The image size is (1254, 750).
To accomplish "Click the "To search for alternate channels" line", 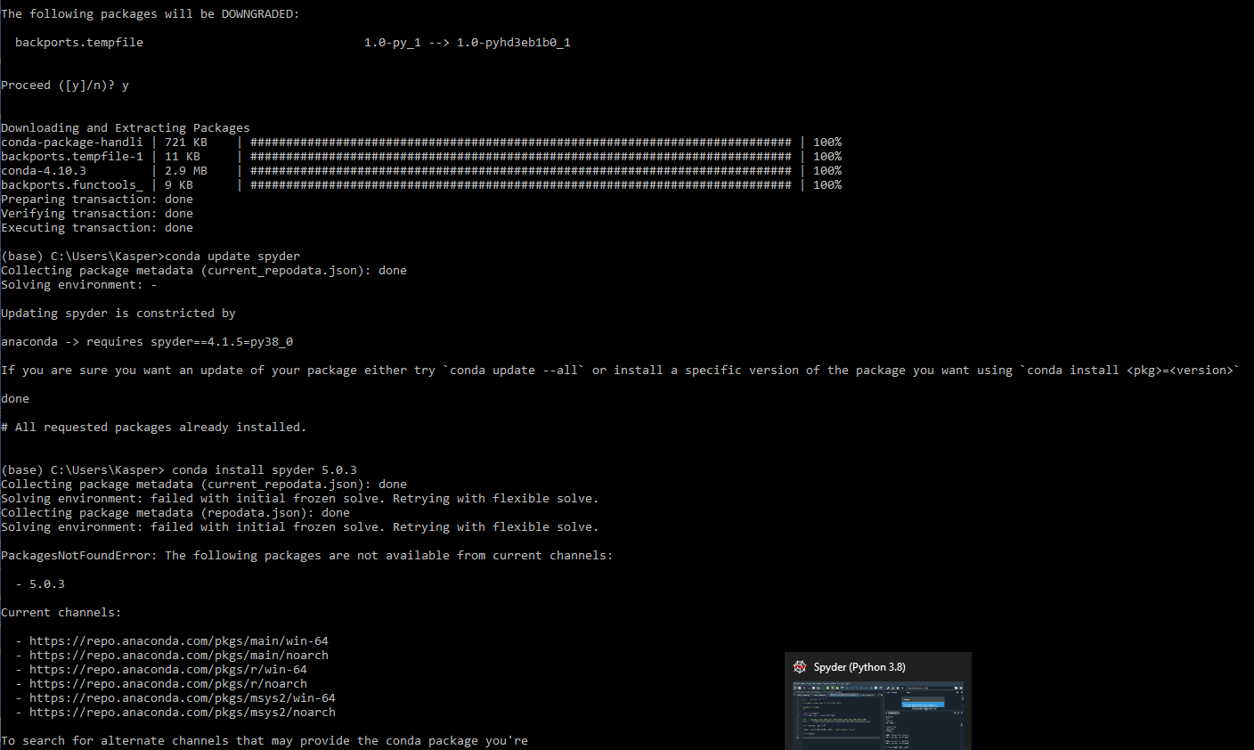I will (x=265, y=741).
